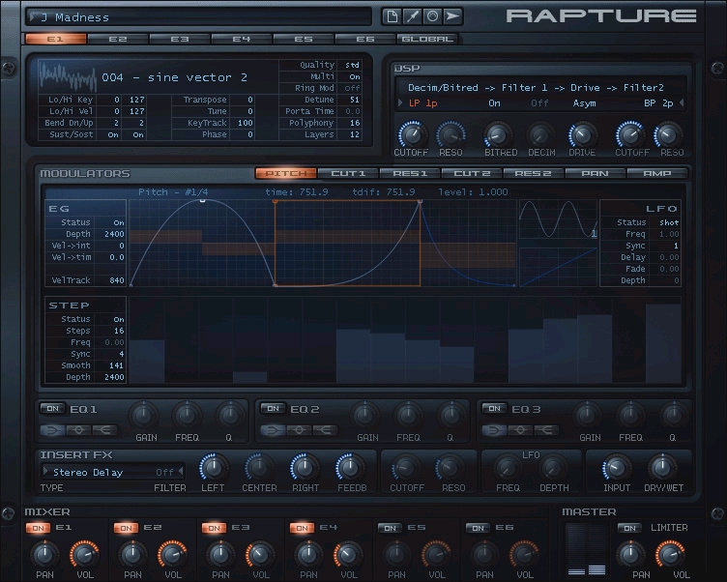Select the peak shape icon for EQ2

299,430
